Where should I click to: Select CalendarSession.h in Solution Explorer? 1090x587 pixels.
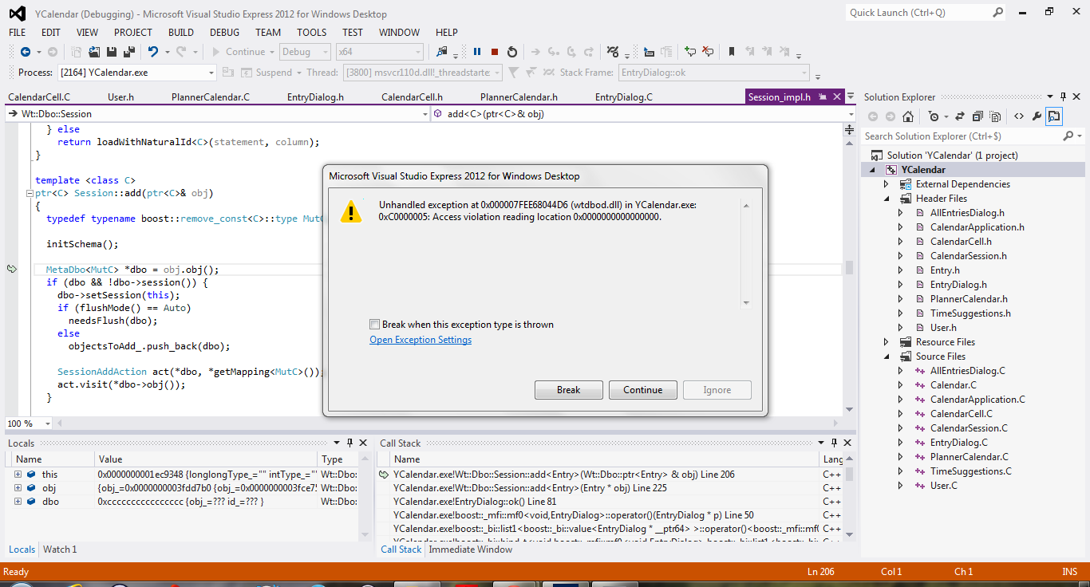(x=968, y=256)
